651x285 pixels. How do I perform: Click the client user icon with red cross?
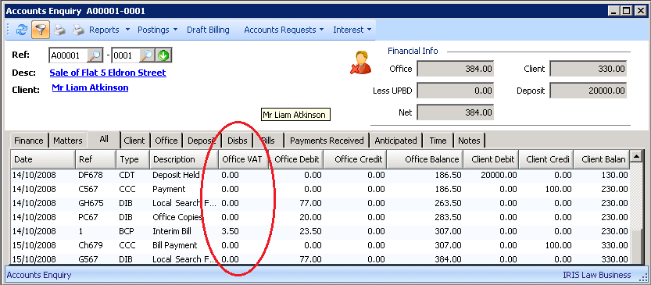pyautogui.click(x=360, y=62)
